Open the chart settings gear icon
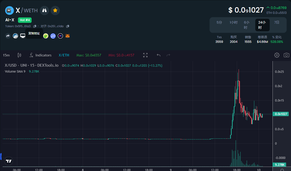Viewport: 291px width, 171px height. [x=277, y=55]
